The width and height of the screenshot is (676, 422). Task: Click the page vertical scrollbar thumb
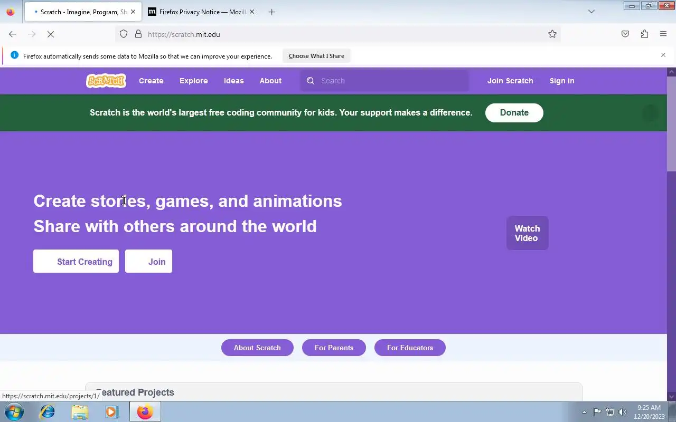click(671, 124)
